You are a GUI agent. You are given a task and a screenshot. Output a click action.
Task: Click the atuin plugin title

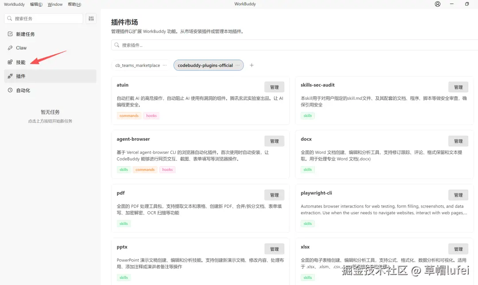(123, 85)
